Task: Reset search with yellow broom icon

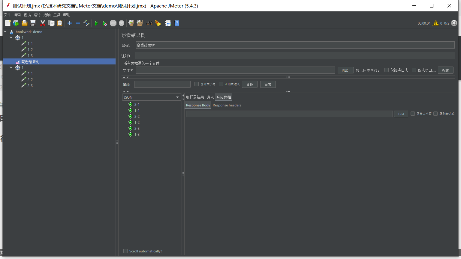Action: 158,23
